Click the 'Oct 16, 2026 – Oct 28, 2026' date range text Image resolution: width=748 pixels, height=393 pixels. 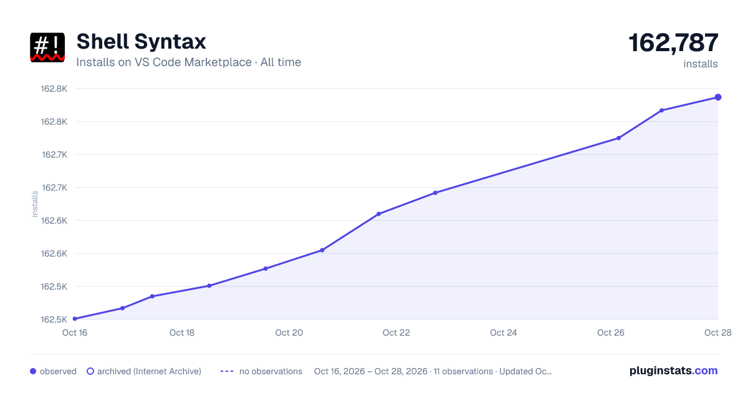(x=371, y=371)
